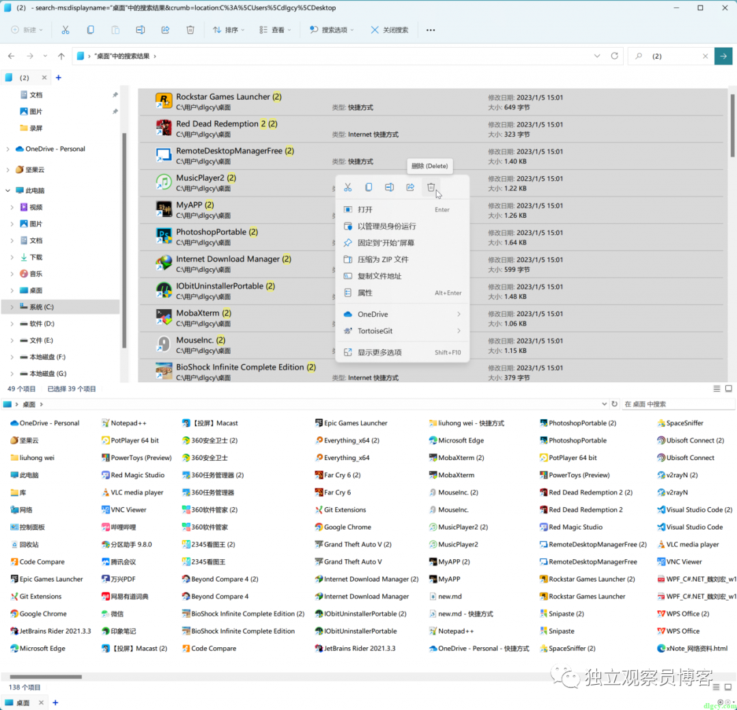The width and height of the screenshot is (737, 710).
Task: Refresh the lower 桌面 pane
Action: pos(614,404)
